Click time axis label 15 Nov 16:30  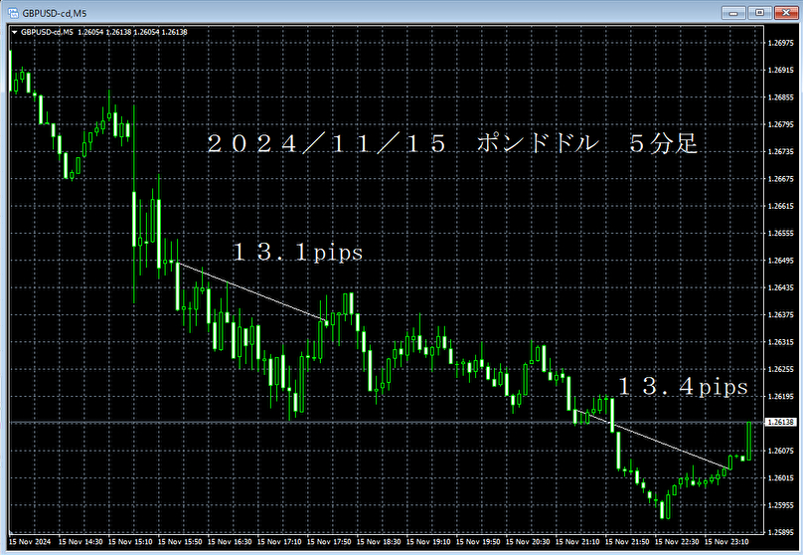(230, 542)
